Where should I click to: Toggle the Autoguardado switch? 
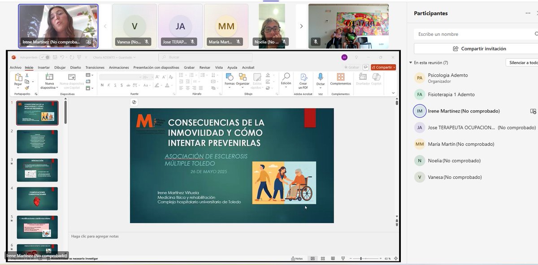44,57
